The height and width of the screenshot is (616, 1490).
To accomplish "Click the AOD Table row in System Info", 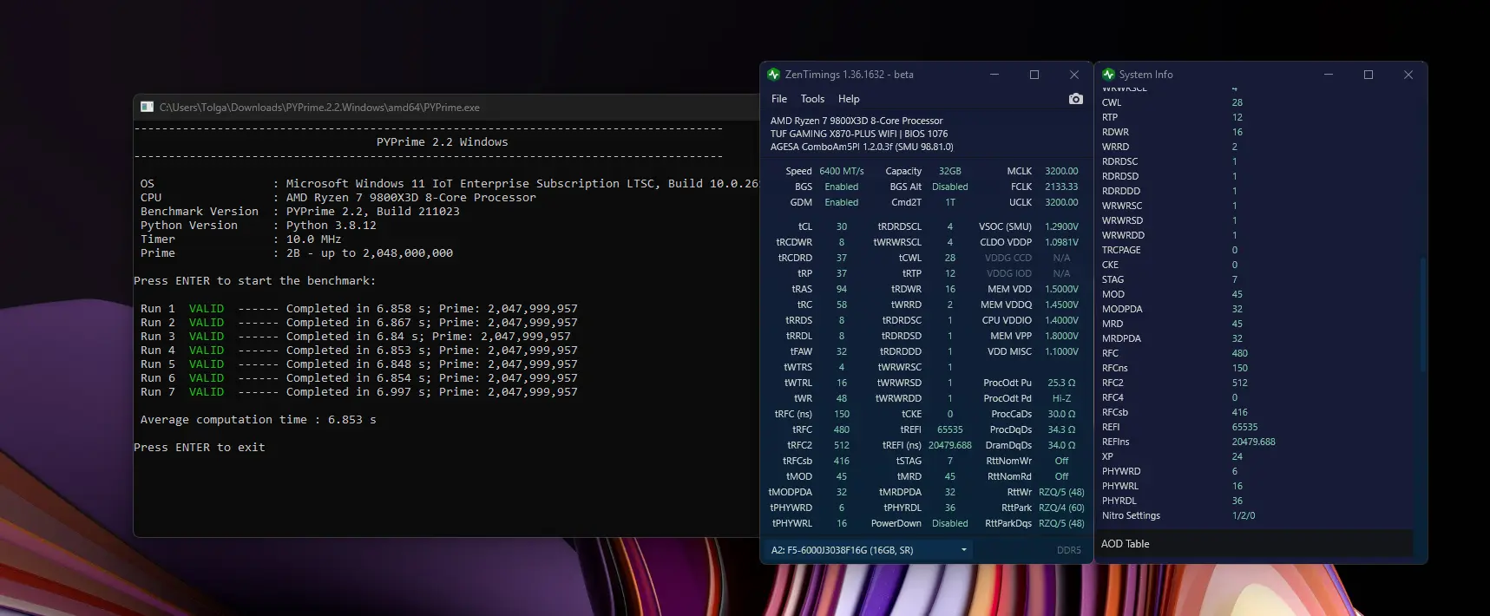I will [x=1254, y=544].
